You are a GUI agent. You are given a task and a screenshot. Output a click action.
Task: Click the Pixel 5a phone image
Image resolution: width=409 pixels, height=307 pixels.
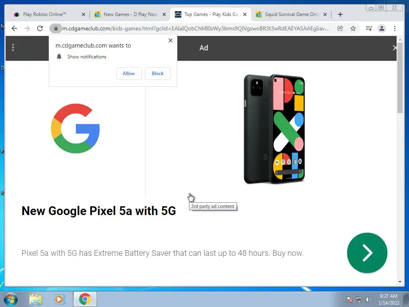(274, 129)
